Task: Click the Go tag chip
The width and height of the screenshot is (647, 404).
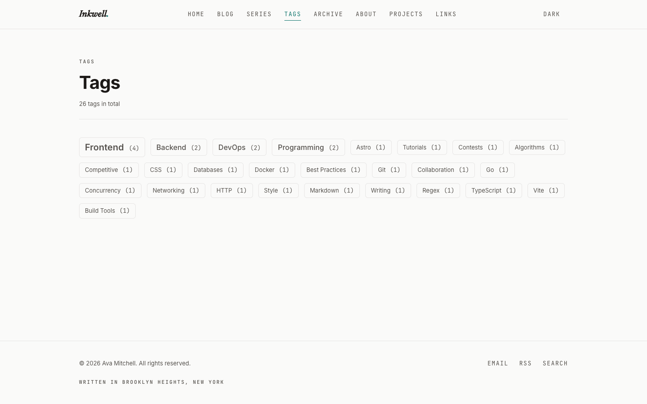Action: [497, 170]
